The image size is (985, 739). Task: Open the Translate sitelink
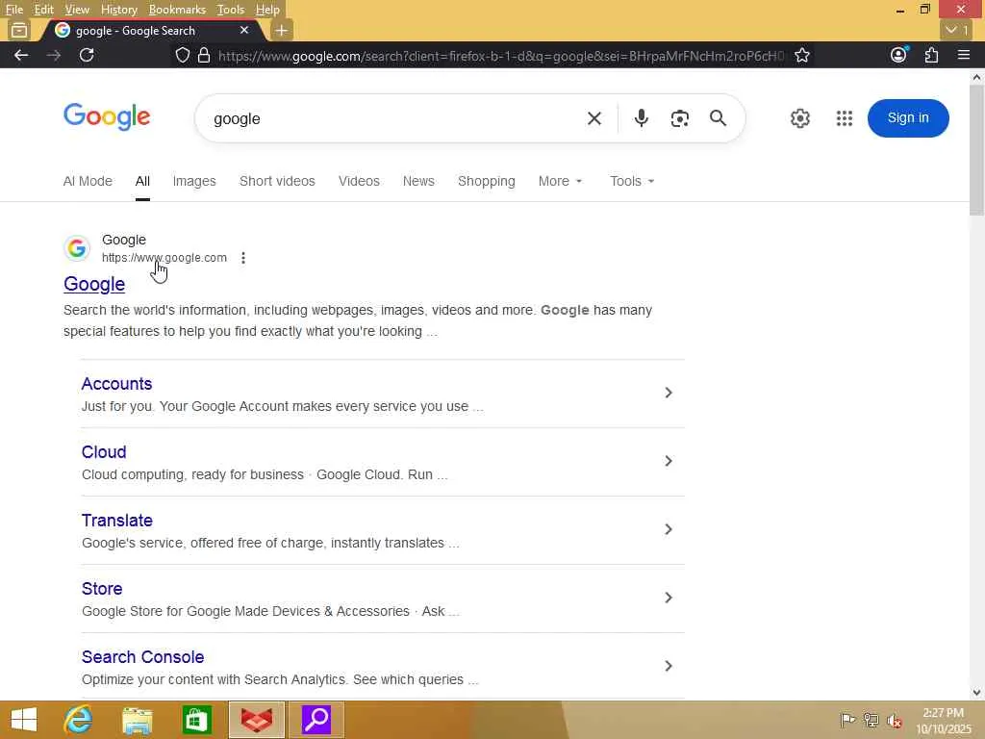(x=116, y=521)
